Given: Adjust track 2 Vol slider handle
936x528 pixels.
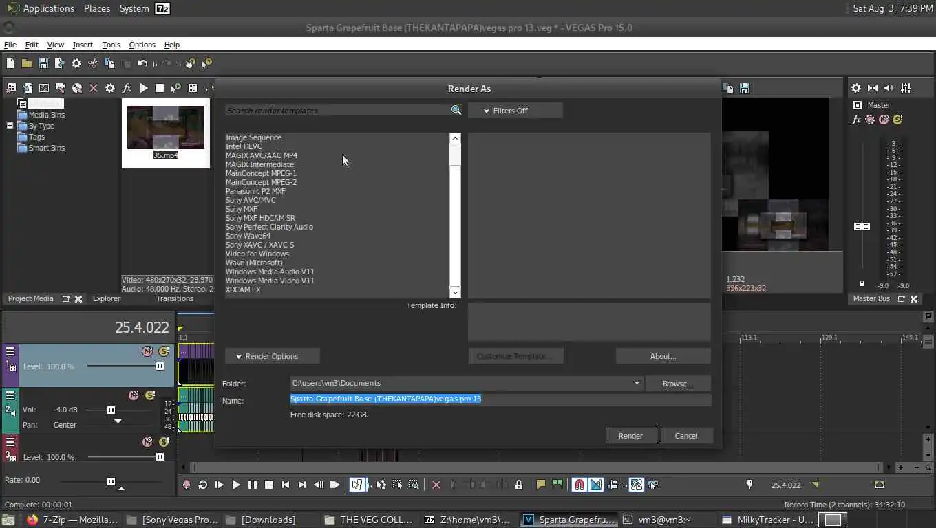Looking at the screenshot, I should click(111, 410).
